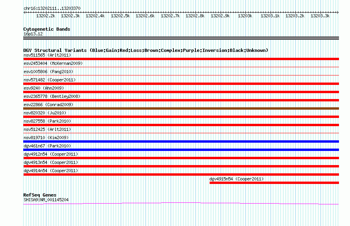Select the red nsv511565 loss bar
Image resolution: width=350 pixels, height=226 pixels.
click(181, 59)
